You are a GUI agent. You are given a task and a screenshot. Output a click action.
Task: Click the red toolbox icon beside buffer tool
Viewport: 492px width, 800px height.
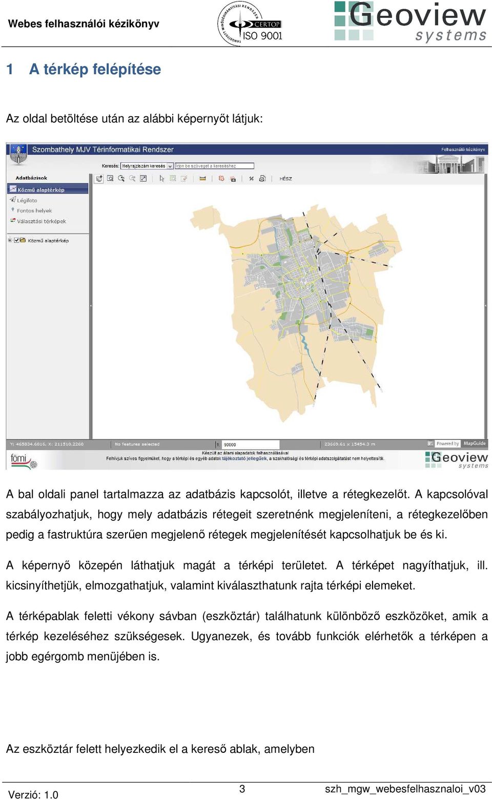(233, 179)
